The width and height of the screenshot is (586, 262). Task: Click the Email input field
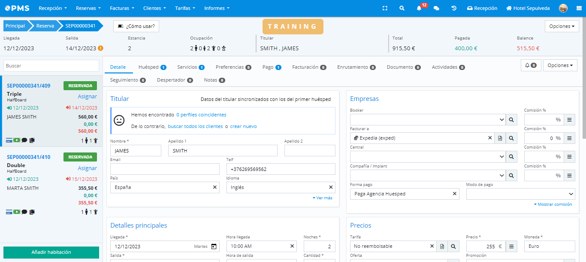click(165, 169)
